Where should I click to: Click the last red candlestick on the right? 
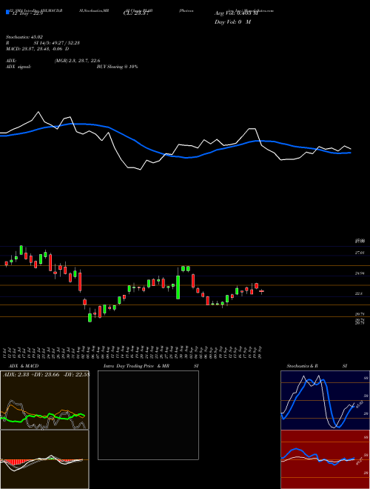click(261, 291)
